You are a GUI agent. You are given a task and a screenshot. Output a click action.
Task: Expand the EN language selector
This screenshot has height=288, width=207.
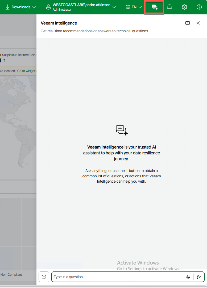(x=134, y=7)
